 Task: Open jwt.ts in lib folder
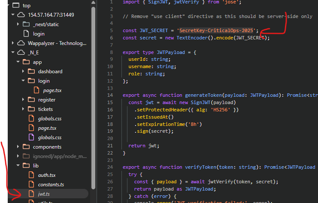pyautogui.click(x=44, y=194)
